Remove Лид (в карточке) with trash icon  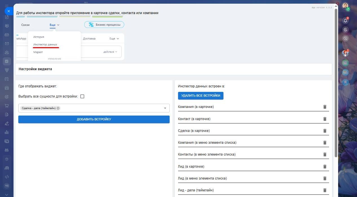click(x=325, y=167)
